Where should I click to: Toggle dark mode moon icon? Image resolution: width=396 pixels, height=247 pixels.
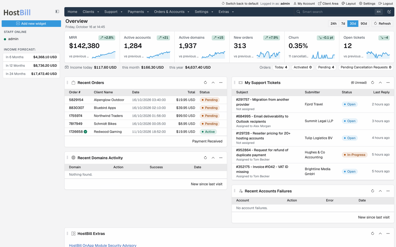[389, 12]
